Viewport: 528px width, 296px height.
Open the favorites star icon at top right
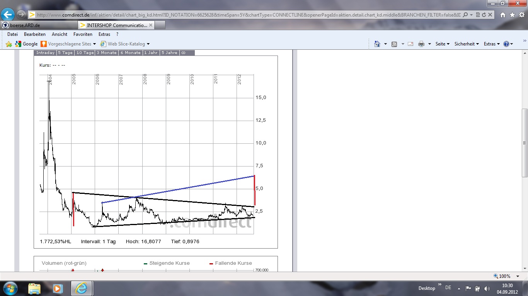coord(512,15)
